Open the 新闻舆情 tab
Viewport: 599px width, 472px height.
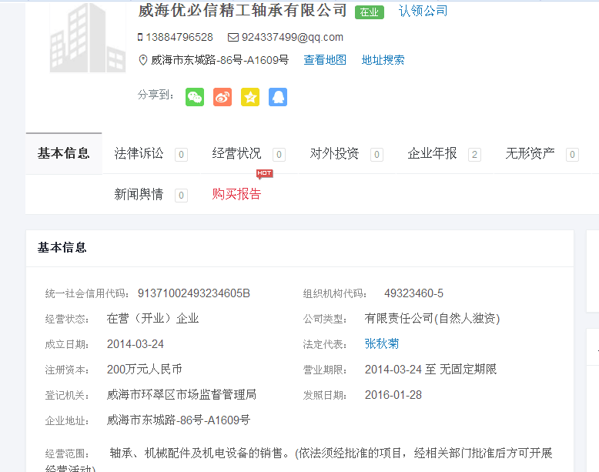tap(139, 194)
